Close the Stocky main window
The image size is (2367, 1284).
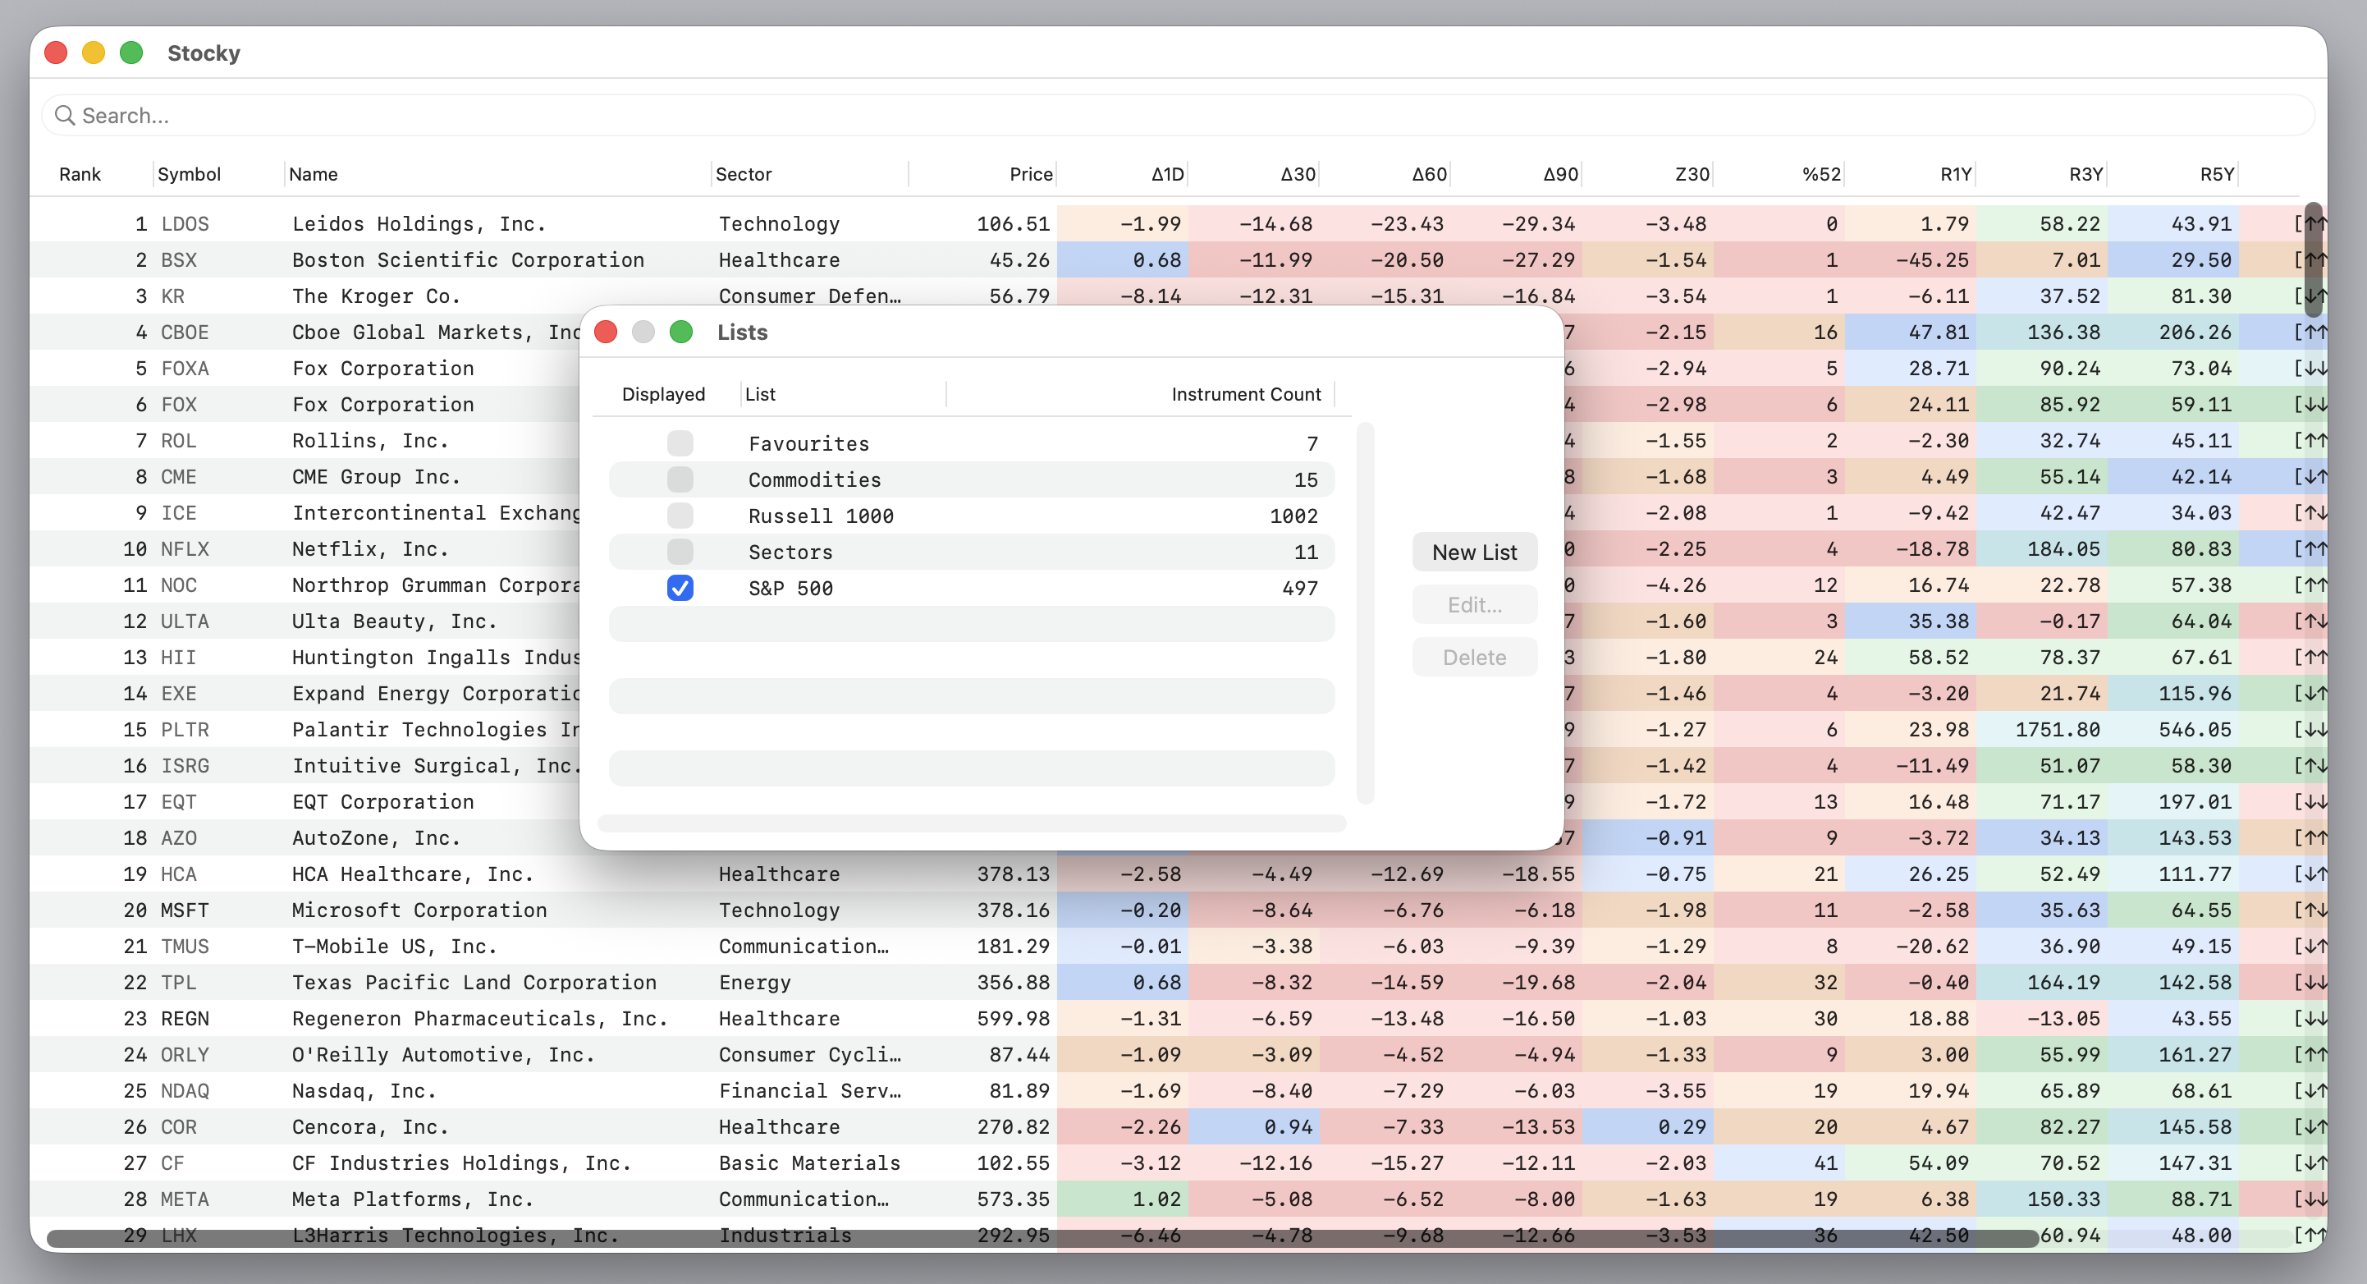click(56, 53)
